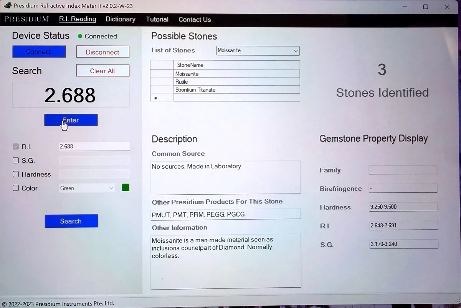This screenshot has width=461, height=308.
Task: Enable the Hardness checkbox
Action: click(x=16, y=174)
